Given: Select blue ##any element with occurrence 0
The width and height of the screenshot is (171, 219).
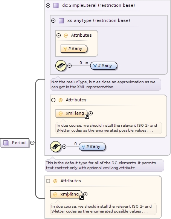Looking at the screenshot, I should [x=92, y=146].
